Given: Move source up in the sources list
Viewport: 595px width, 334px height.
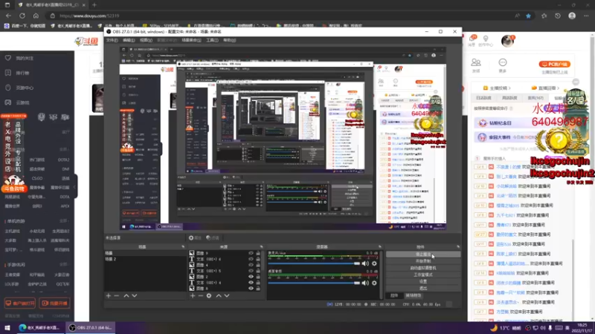Looking at the screenshot, I should (x=218, y=295).
